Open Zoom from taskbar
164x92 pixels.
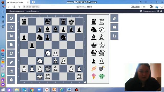(39, 90)
